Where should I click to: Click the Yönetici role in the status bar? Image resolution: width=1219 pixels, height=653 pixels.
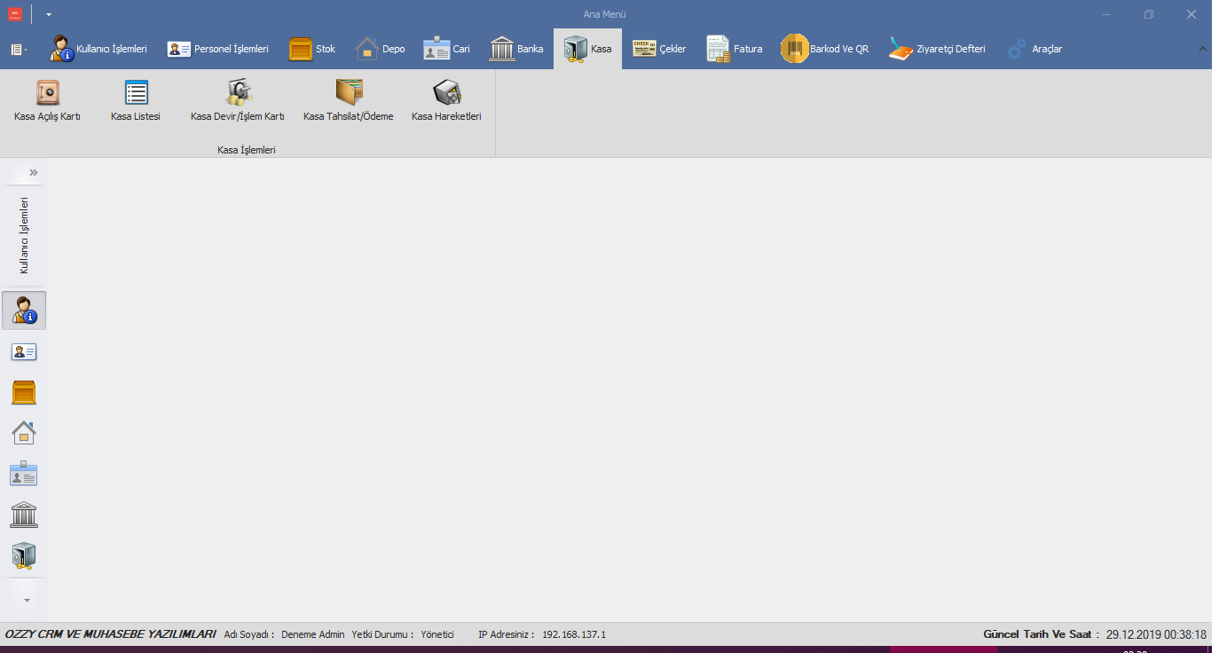click(x=437, y=634)
